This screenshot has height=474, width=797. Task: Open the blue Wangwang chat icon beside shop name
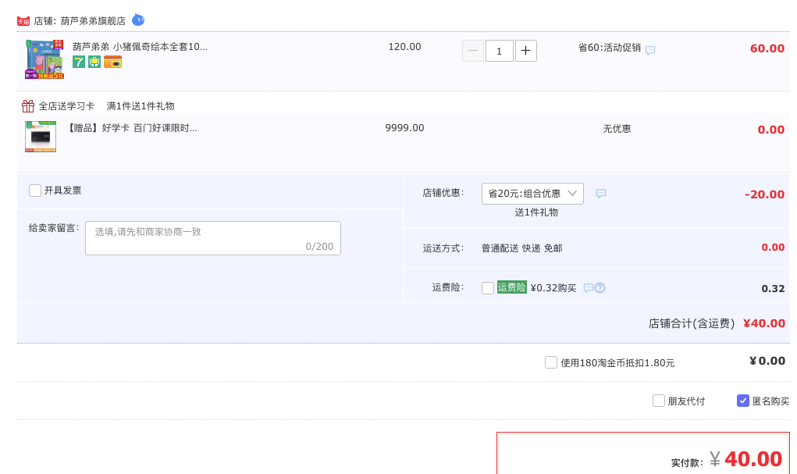[137, 20]
